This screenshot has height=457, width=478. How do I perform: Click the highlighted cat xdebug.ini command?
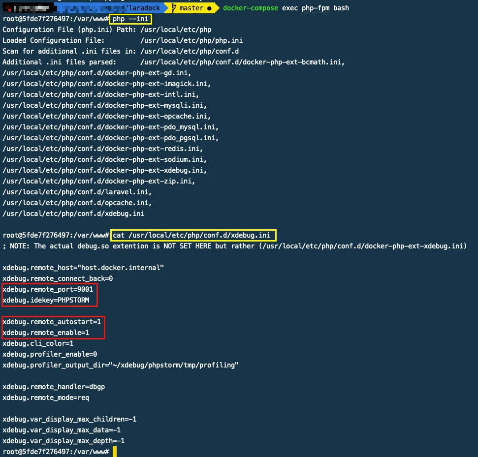pos(194,235)
